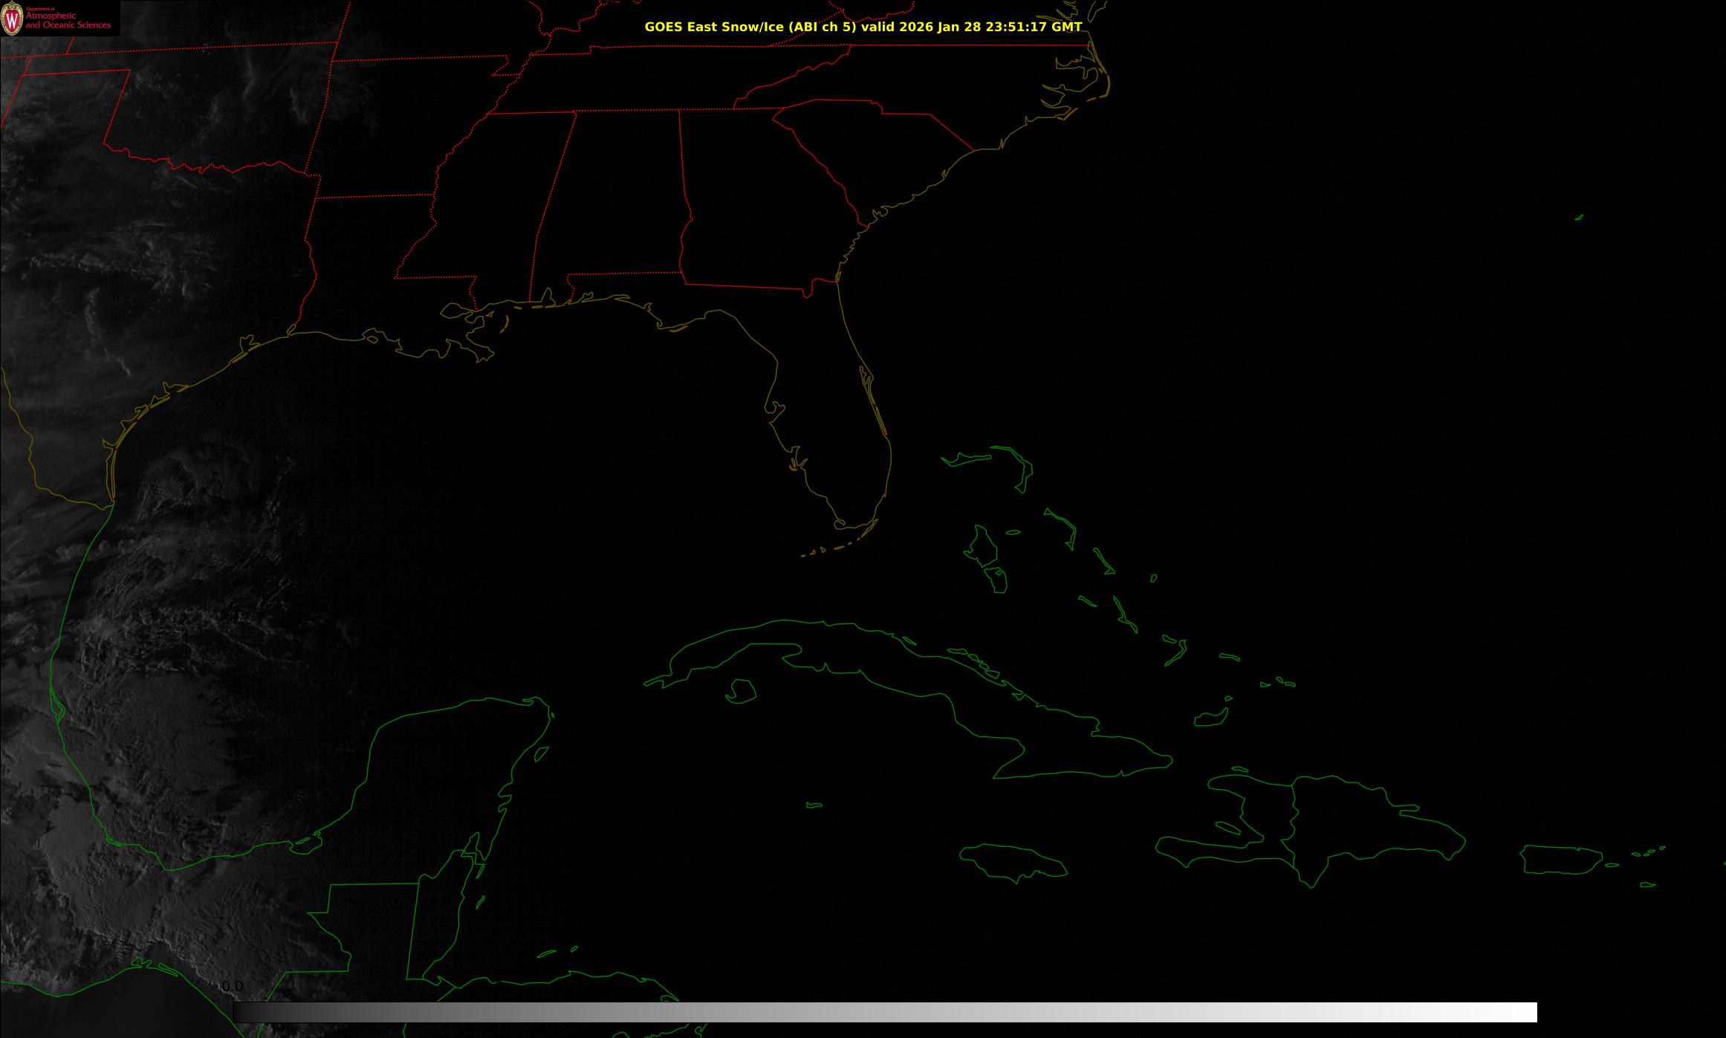Click inside the Puerto Rico outline
Viewport: 1726px width, 1038px height.
point(1560,860)
